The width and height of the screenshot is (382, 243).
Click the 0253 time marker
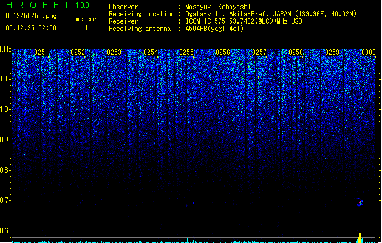(114, 52)
